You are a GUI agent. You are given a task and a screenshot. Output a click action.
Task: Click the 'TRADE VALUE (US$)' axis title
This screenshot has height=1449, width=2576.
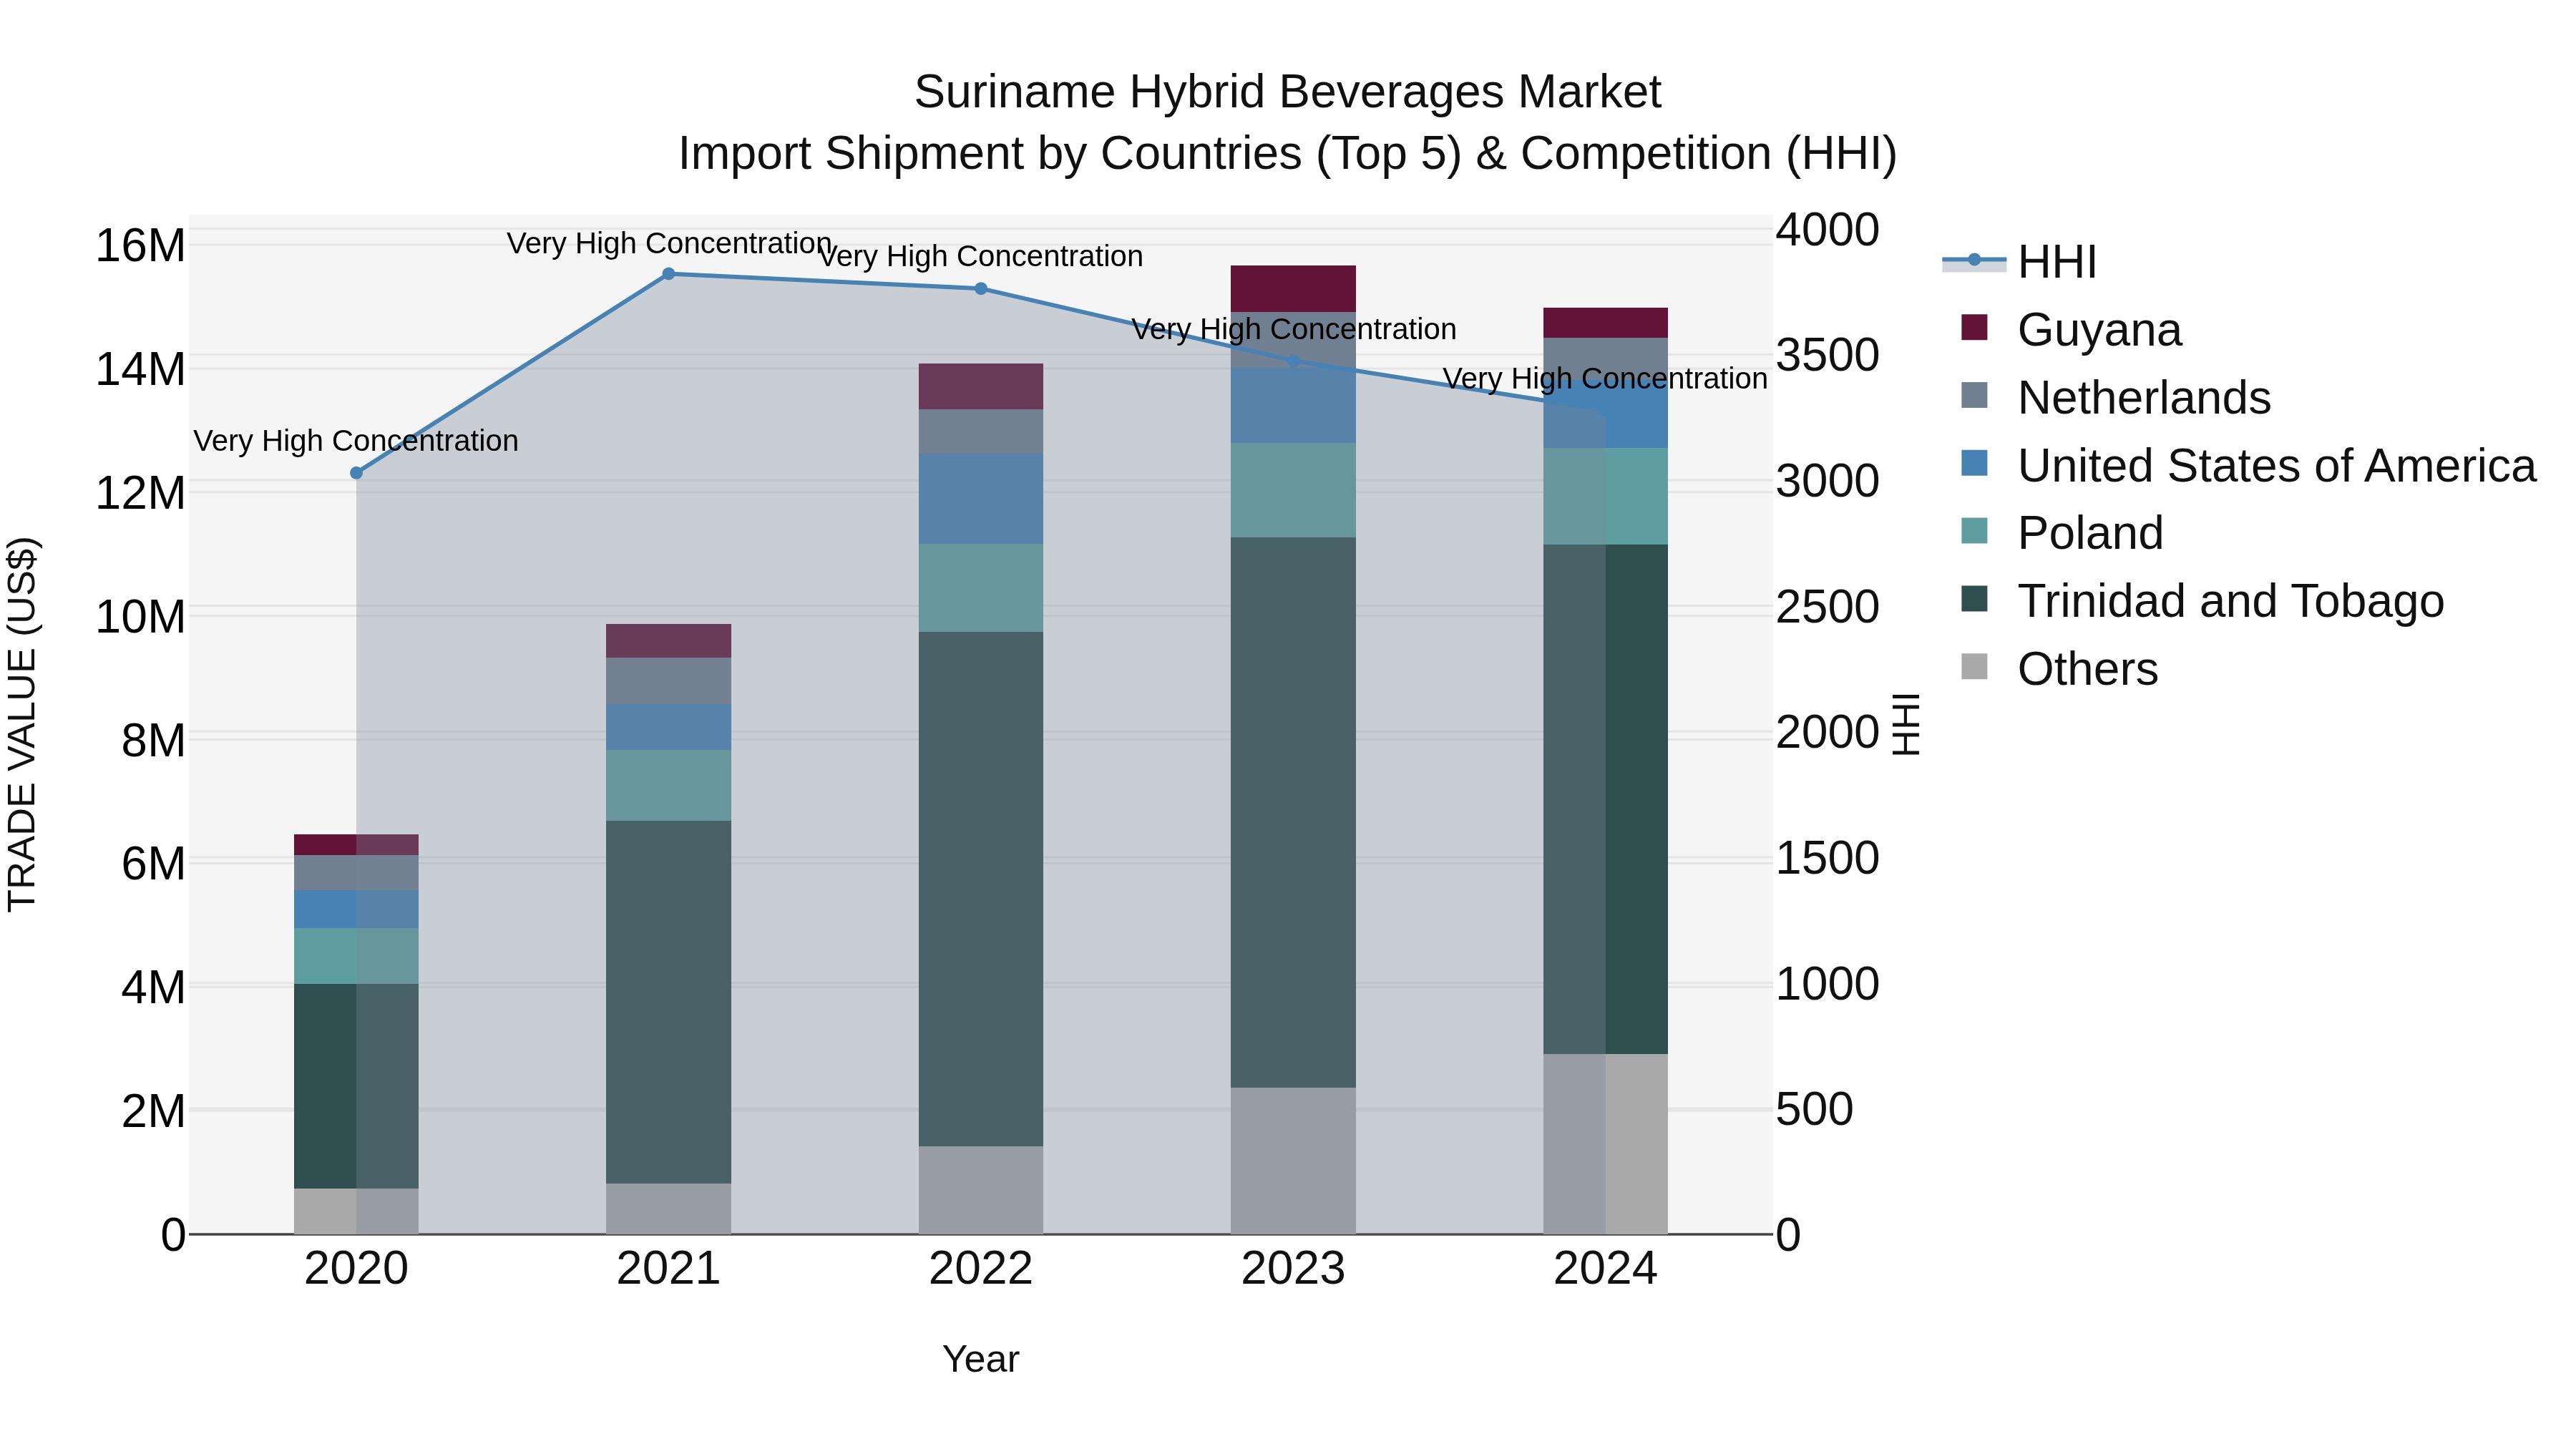click(22, 724)
